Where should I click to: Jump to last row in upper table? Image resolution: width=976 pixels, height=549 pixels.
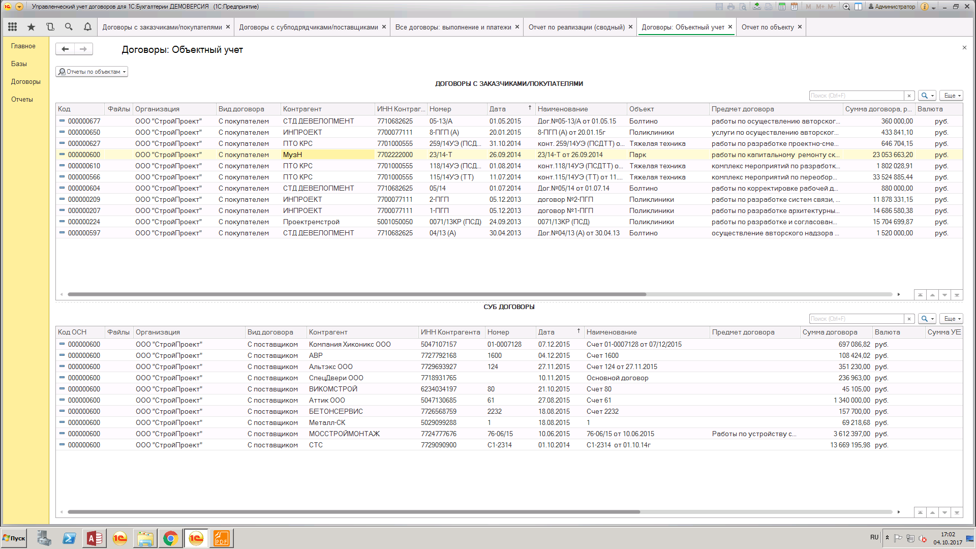(957, 295)
